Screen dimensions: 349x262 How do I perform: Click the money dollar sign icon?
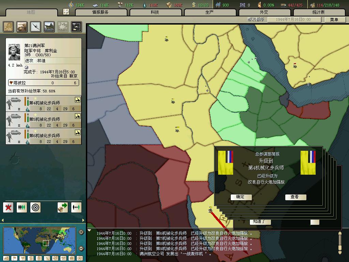pyautogui.click(x=194, y=5)
